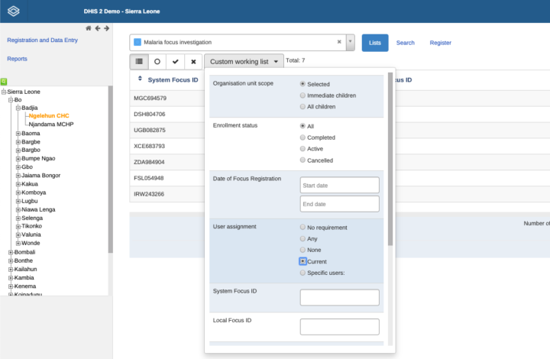550x359 pixels.
Task: Clear the Malaria focus investigation selection
Action: pyautogui.click(x=339, y=42)
